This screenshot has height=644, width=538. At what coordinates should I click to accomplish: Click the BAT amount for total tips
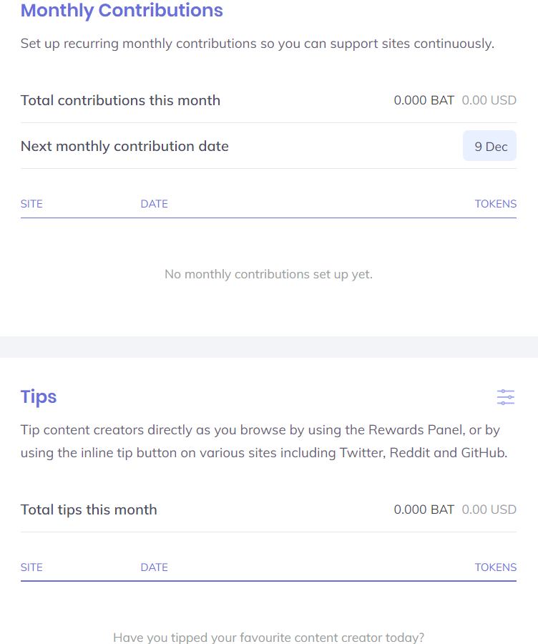pos(424,509)
